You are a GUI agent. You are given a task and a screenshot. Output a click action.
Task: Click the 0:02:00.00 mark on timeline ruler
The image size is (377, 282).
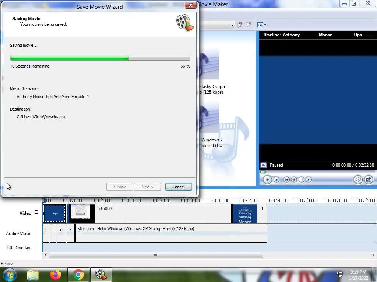click(x=219, y=200)
